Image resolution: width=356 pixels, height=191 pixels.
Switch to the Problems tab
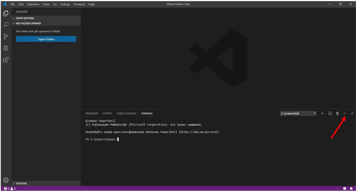pos(91,113)
